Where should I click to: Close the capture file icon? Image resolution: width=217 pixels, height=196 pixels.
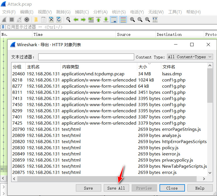tap(51, 20)
